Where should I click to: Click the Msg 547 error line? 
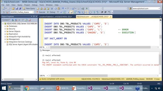(x=59, y=62)
